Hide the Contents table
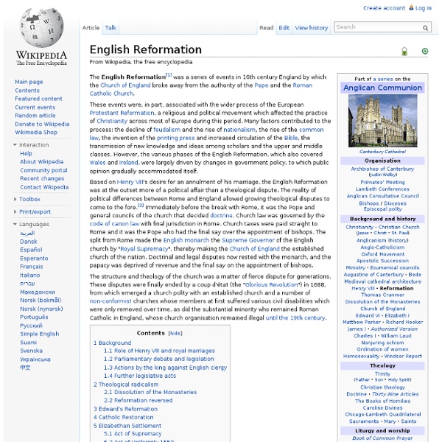This screenshot has width=442, height=442. coord(175,333)
